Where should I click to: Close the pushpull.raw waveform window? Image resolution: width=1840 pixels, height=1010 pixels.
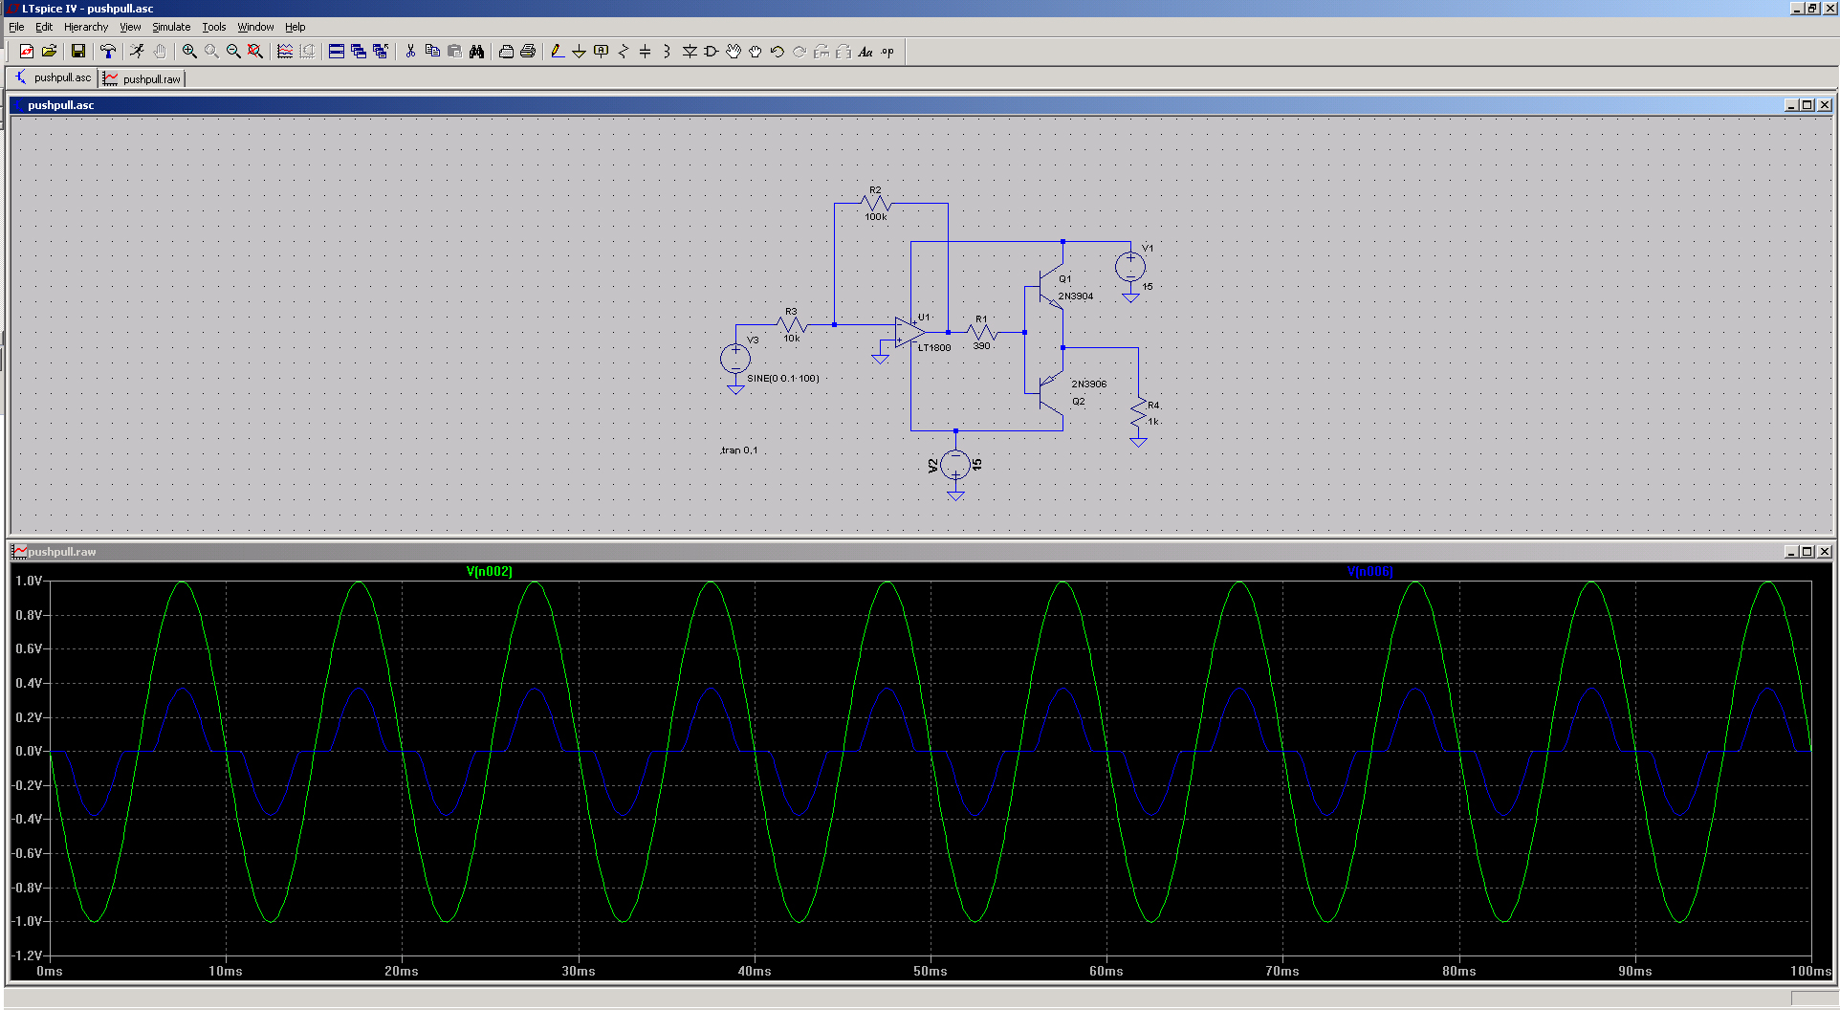1824,552
